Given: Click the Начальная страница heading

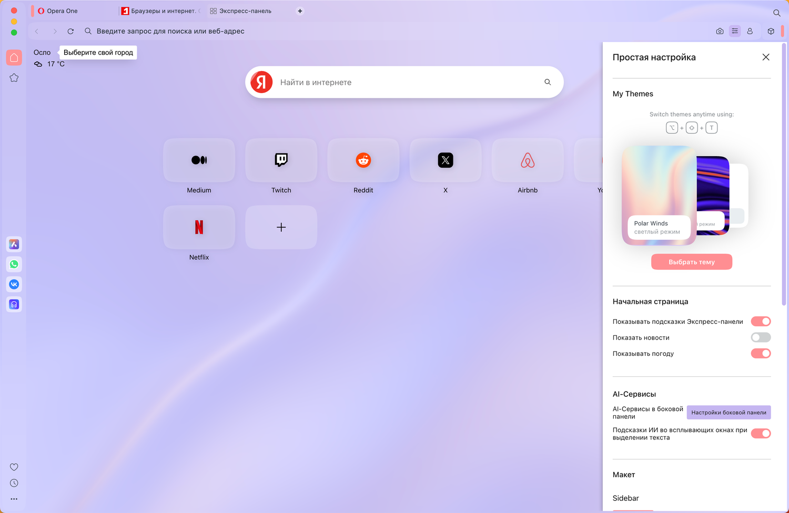Looking at the screenshot, I should pos(650,302).
